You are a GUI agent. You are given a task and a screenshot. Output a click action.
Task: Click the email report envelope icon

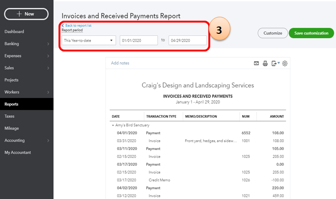pos(256,63)
